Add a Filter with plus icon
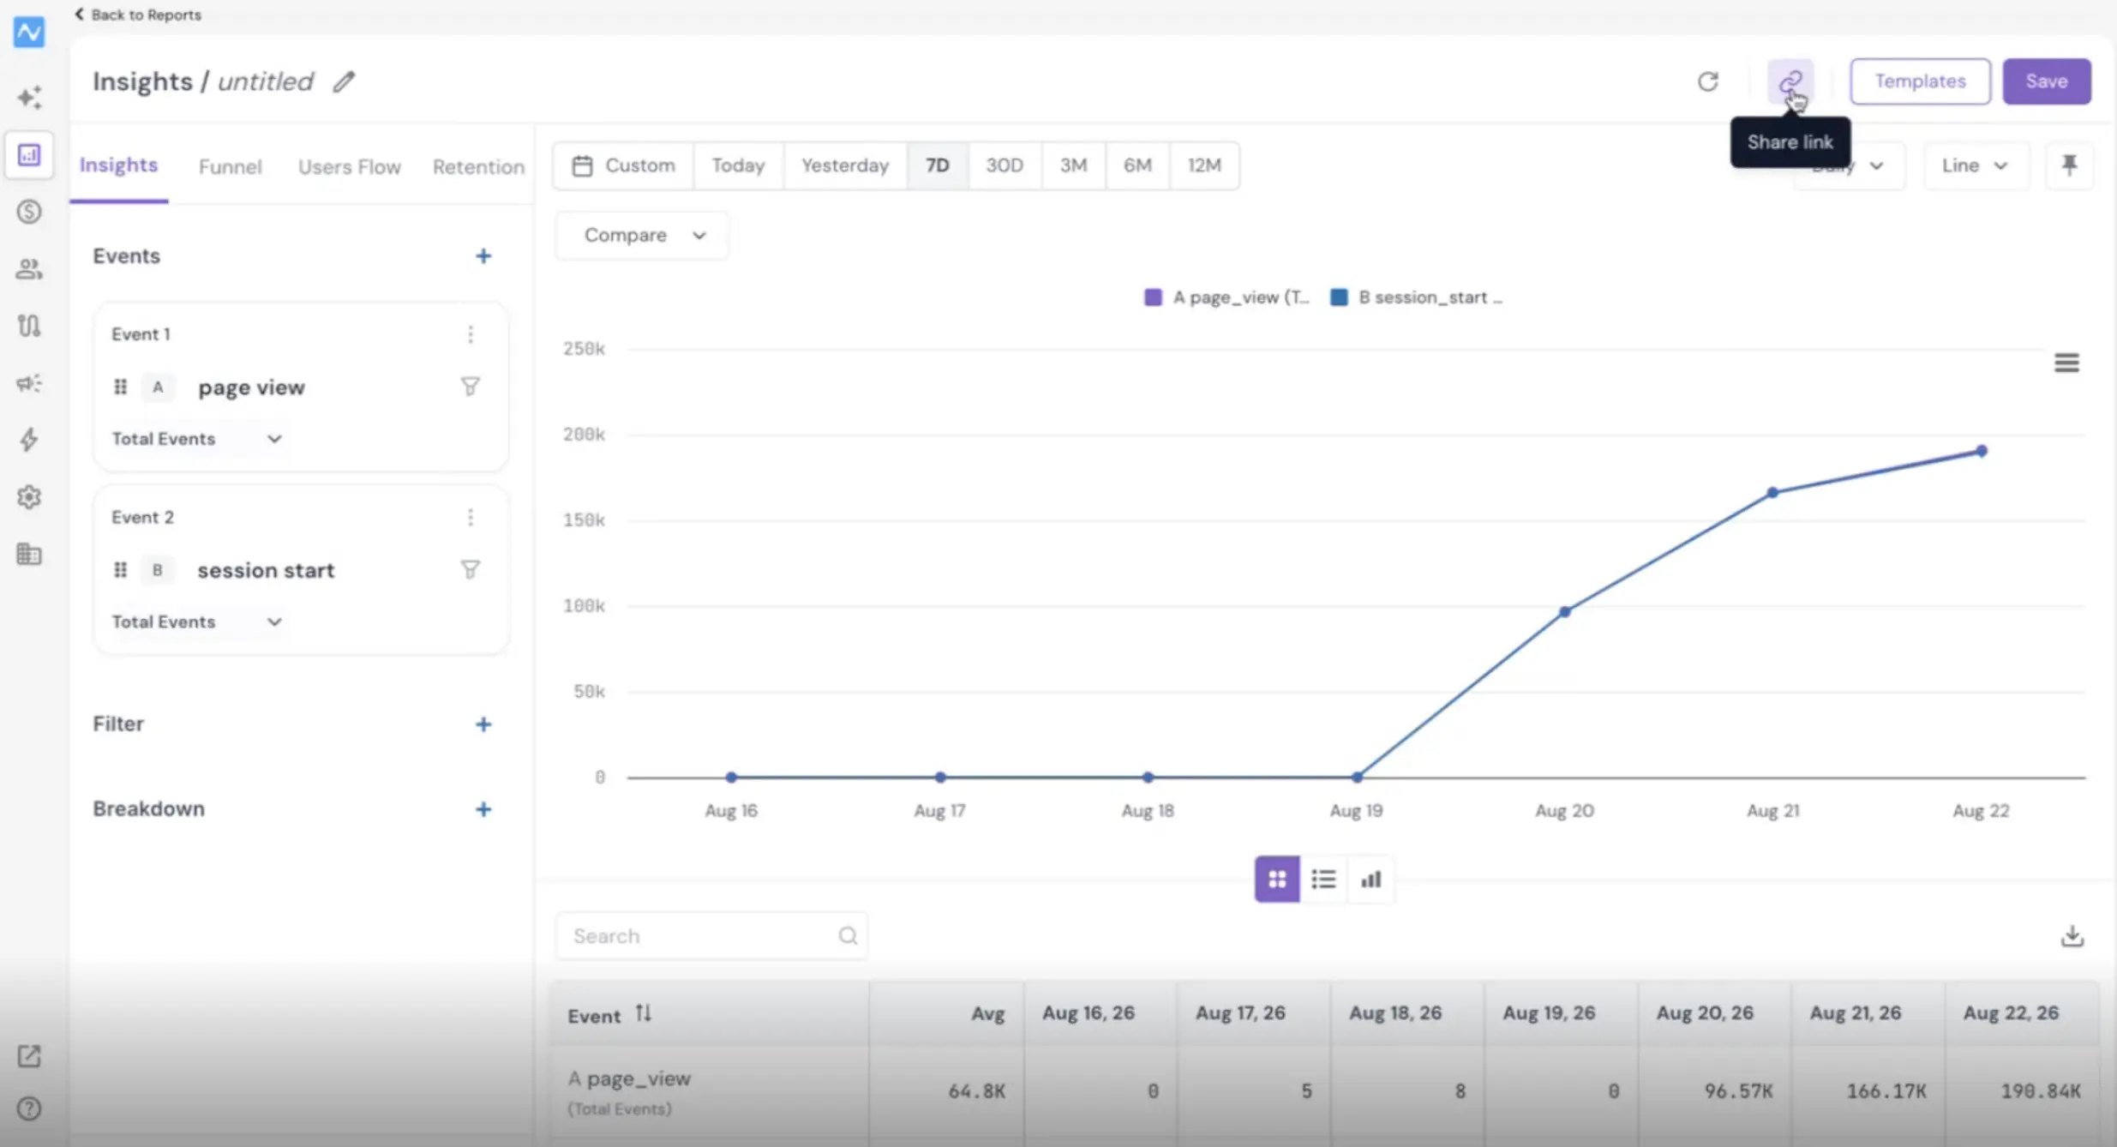 [483, 724]
